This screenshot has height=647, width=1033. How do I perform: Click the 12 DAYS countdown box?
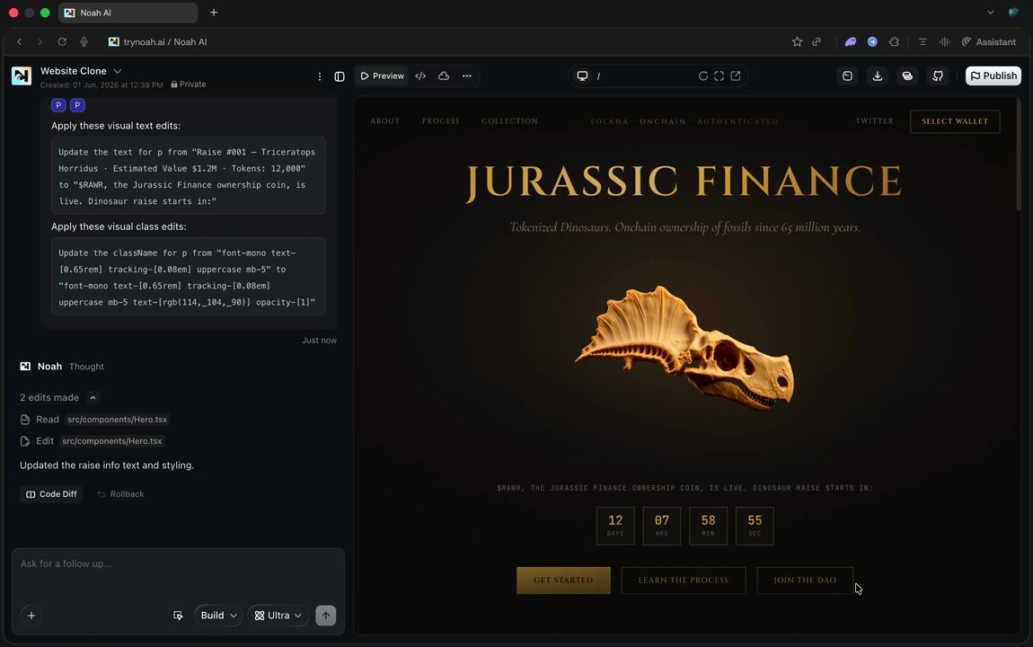[615, 526]
